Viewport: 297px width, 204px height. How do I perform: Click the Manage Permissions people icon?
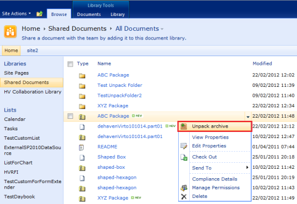[x=184, y=188]
